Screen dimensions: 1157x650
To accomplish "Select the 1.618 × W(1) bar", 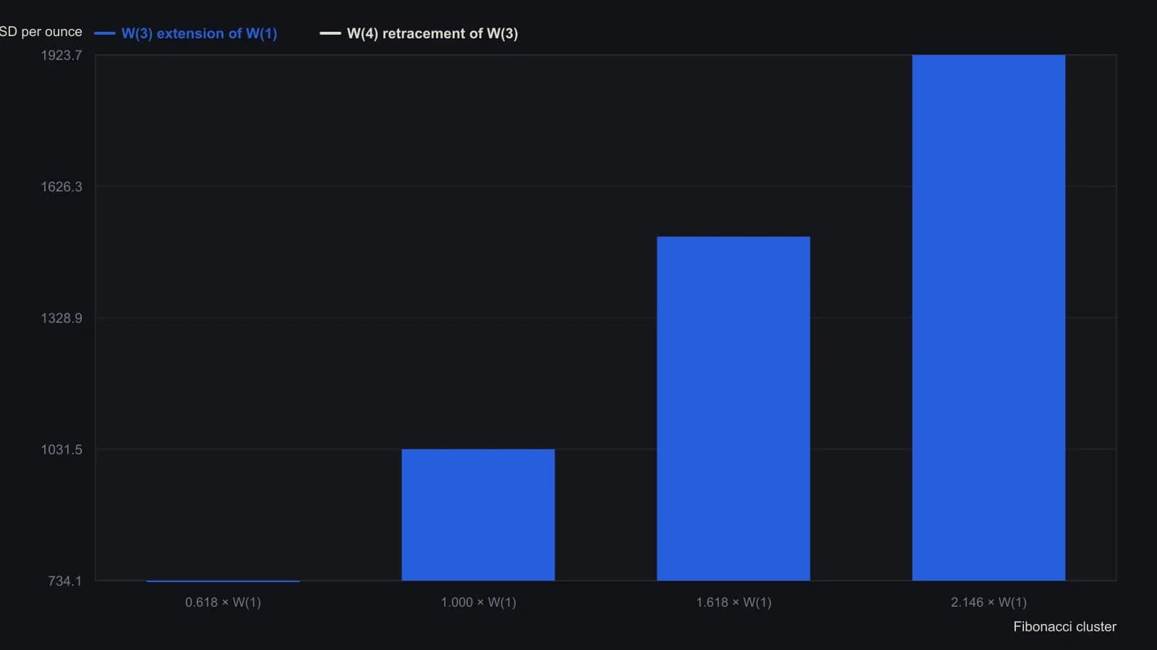I will [x=733, y=409].
